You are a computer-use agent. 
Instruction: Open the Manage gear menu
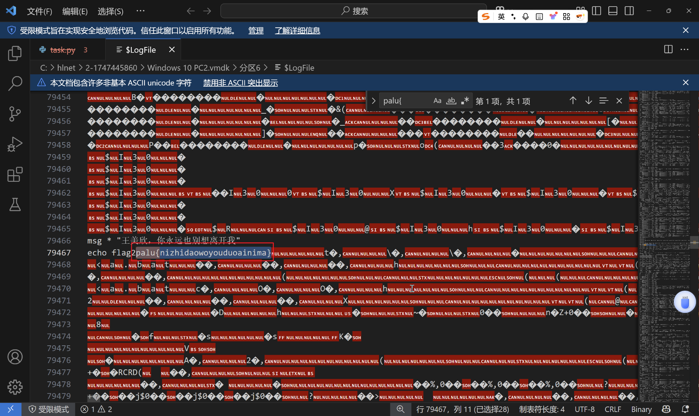pos(15,387)
